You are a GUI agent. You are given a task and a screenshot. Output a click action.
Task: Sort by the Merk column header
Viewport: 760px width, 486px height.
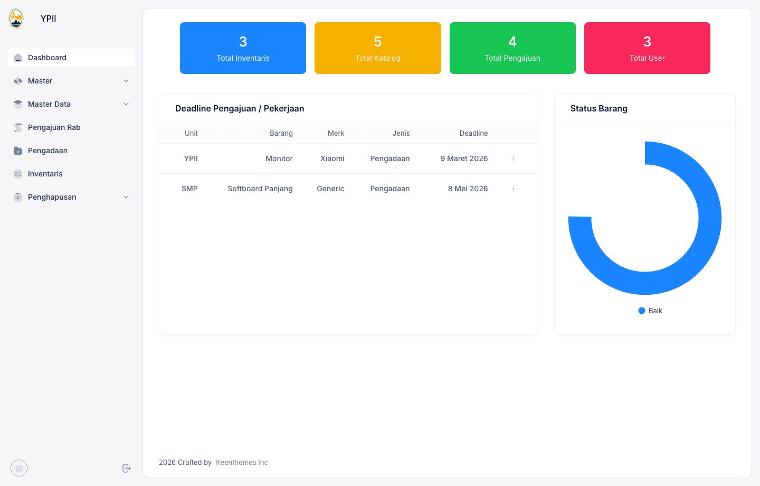point(336,133)
